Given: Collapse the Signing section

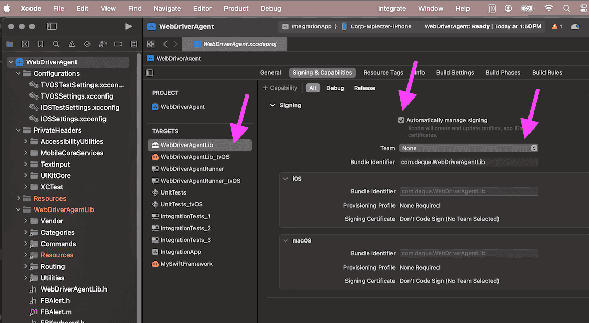Looking at the screenshot, I should point(273,105).
